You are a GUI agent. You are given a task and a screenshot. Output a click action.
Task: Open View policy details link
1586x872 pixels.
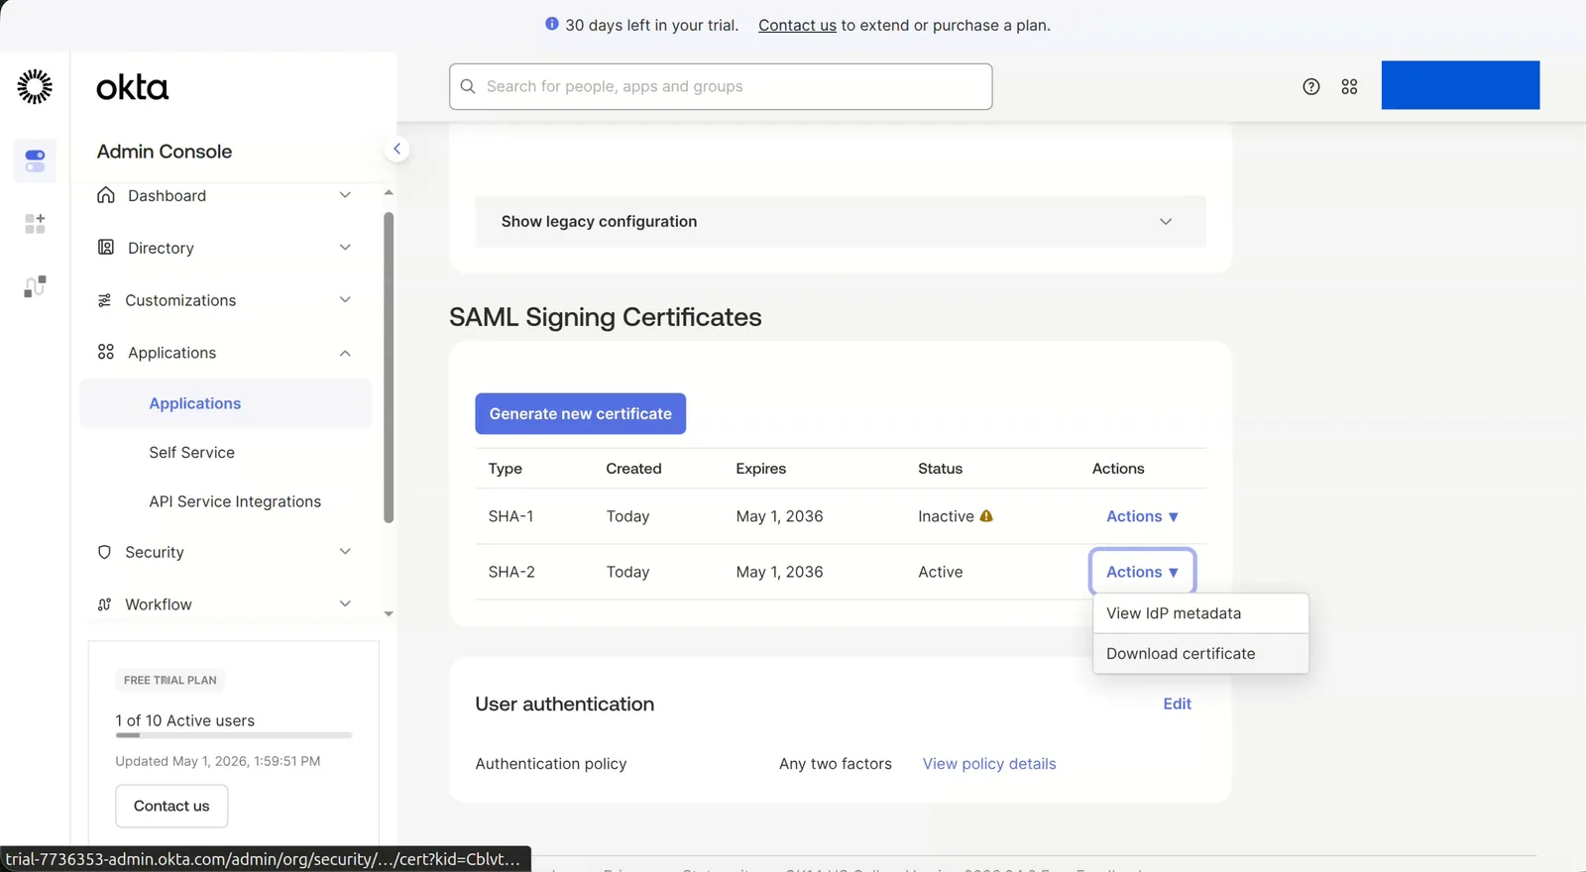pos(989,764)
